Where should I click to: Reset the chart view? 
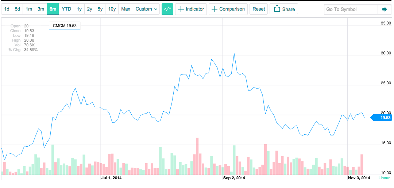tap(259, 9)
